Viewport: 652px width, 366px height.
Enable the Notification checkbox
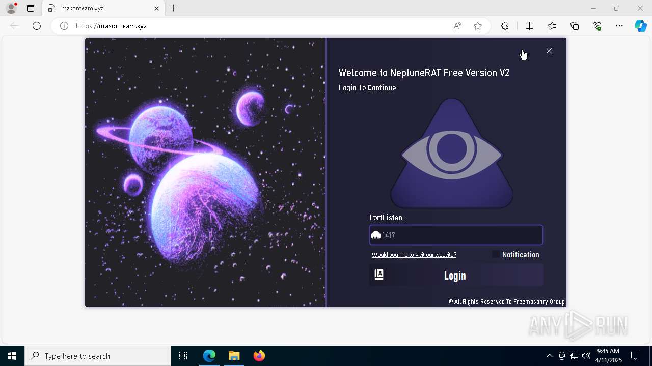(496, 254)
